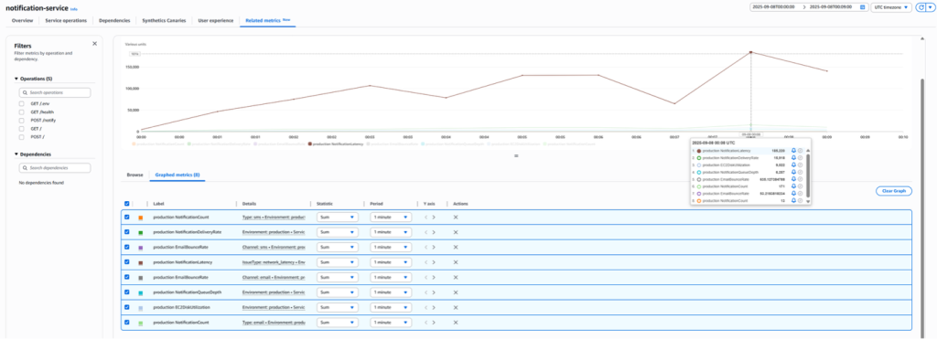Click info icon for NotificationDeliveryRate tooltip row

coord(800,157)
